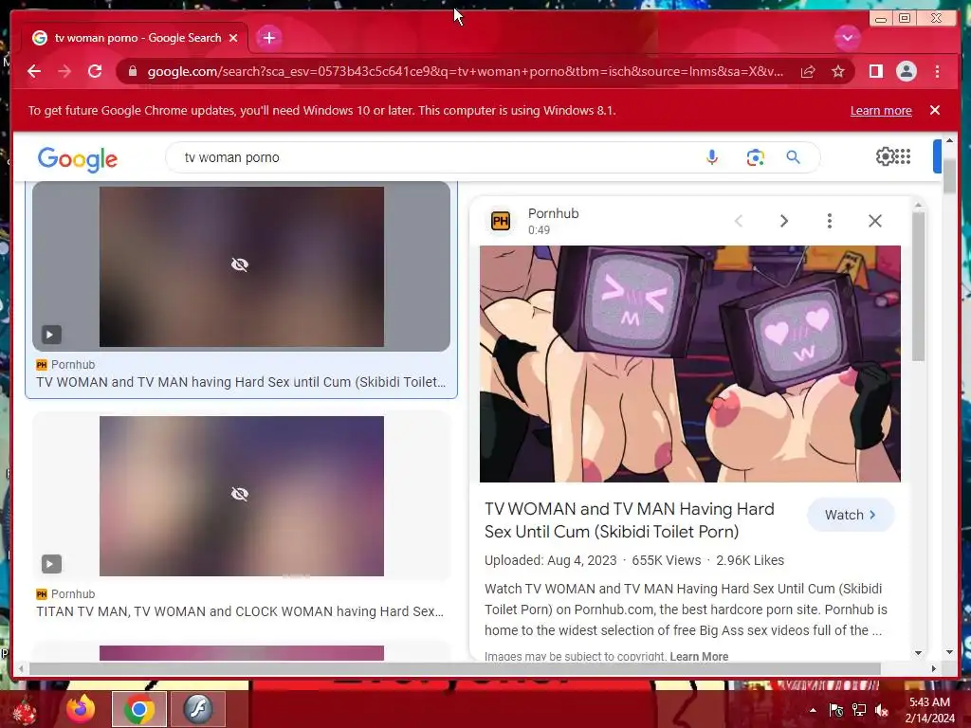Unblur the second blurred result thumbnail
This screenshot has height=728, width=971.
pos(240,494)
